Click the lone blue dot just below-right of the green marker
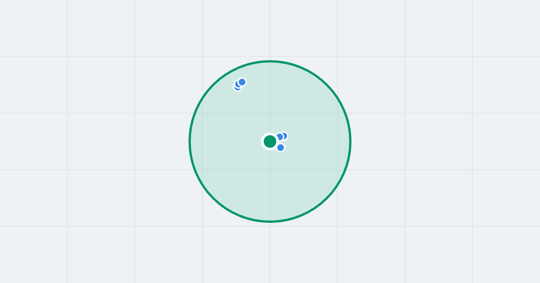This screenshot has height=283, width=540. pos(280,147)
